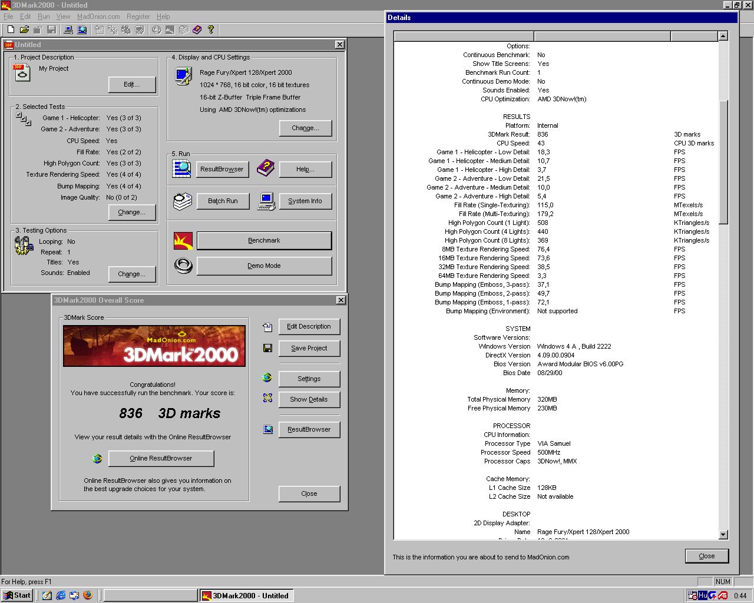Click the Demo ring toolbar icon
Screen dimensions: 754x603
coord(157,29)
